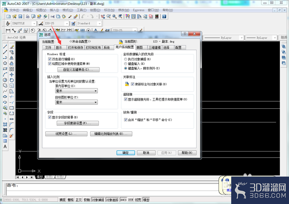Select the Move modify tool
The image size is (289, 204).
point(12,74)
